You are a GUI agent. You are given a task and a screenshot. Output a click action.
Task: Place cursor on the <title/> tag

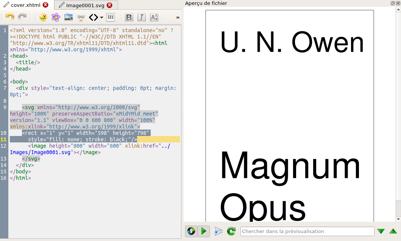[28, 62]
